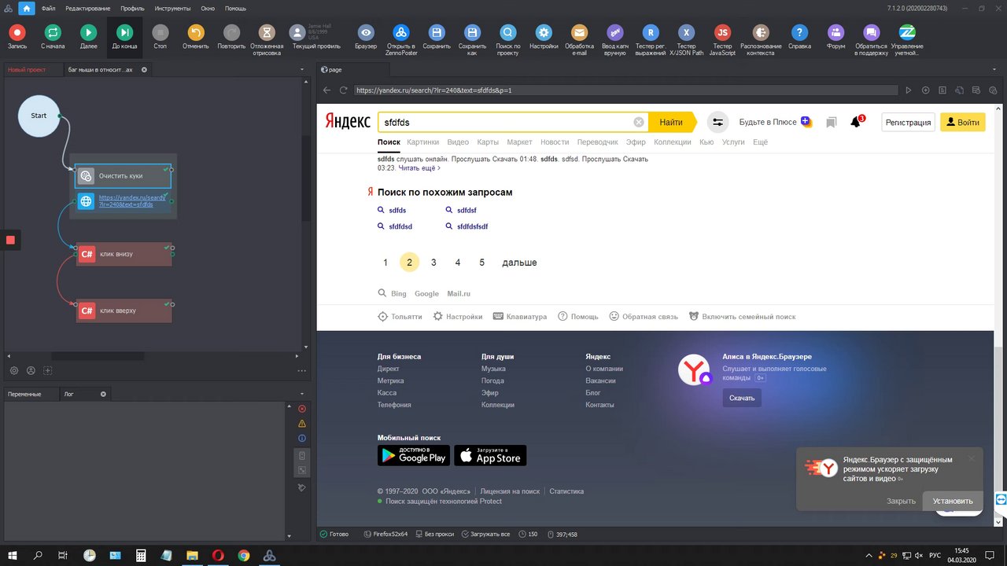Open Opera from the Windows taskbar
The width and height of the screenshot is (1007, 566).
tap(218, 555)
